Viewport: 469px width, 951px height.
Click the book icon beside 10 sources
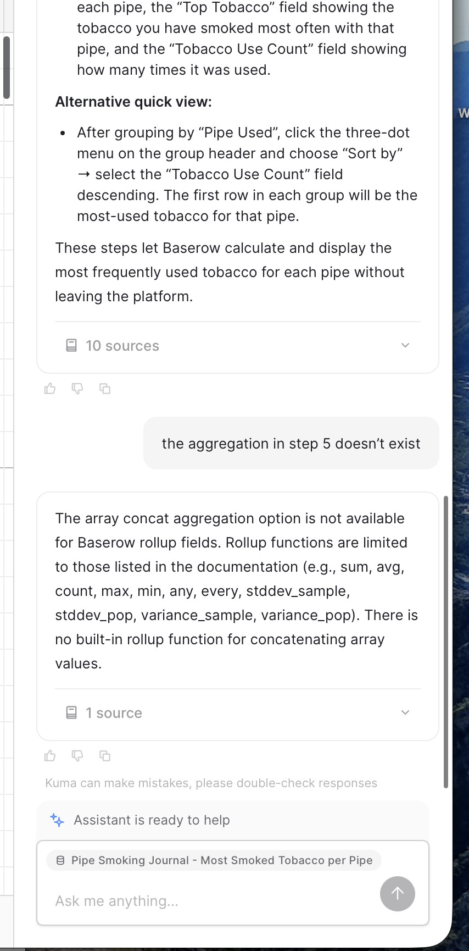[x=71, y=346]
